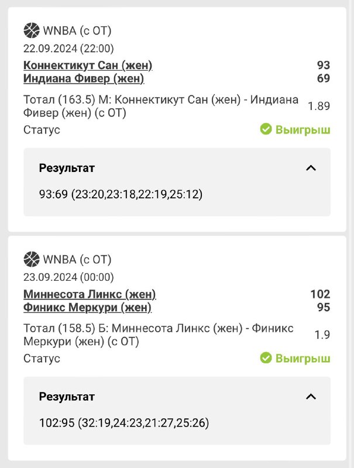This screenshot has height=468, width=354.
Task: Click basketball icon in second WNBA card
Action: (x=31, y=259)
